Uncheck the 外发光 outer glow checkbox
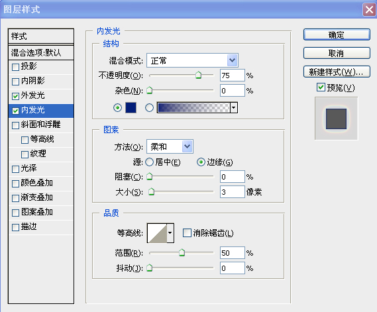The image size is (377, 312). coord(15,97)
